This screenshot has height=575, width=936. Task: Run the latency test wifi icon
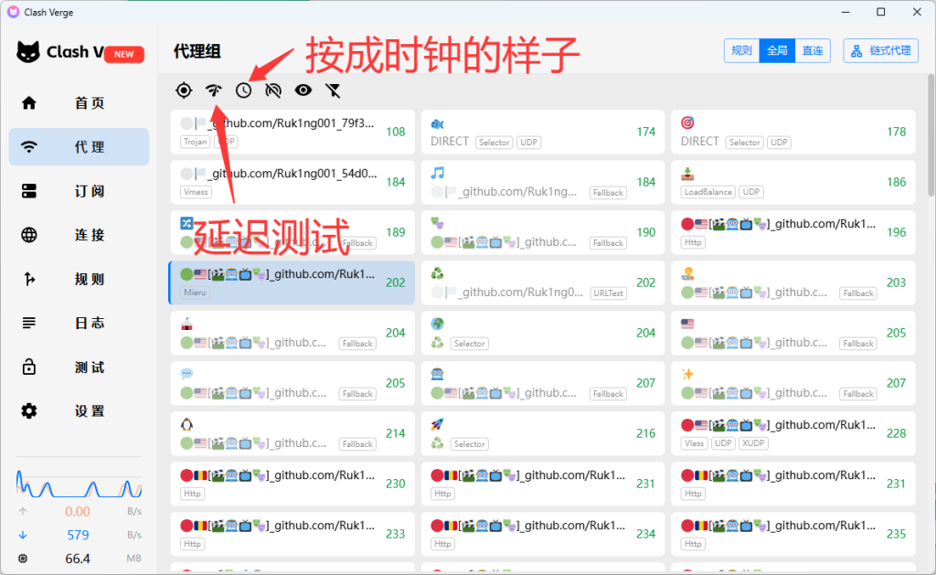(214, 91)
